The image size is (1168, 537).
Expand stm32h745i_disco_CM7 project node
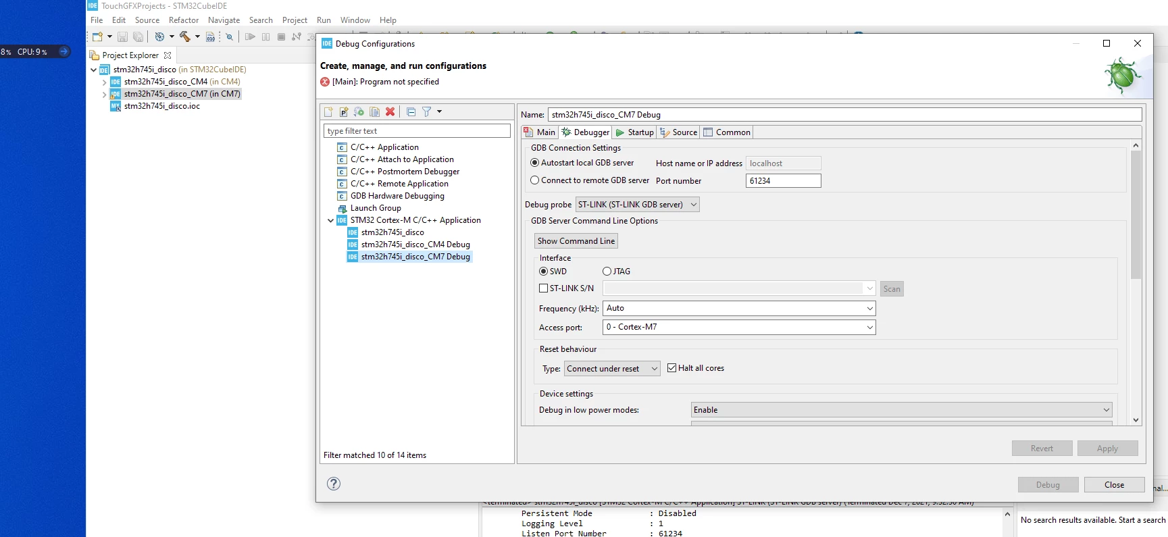pyautogui.click(x=104, y=94)
